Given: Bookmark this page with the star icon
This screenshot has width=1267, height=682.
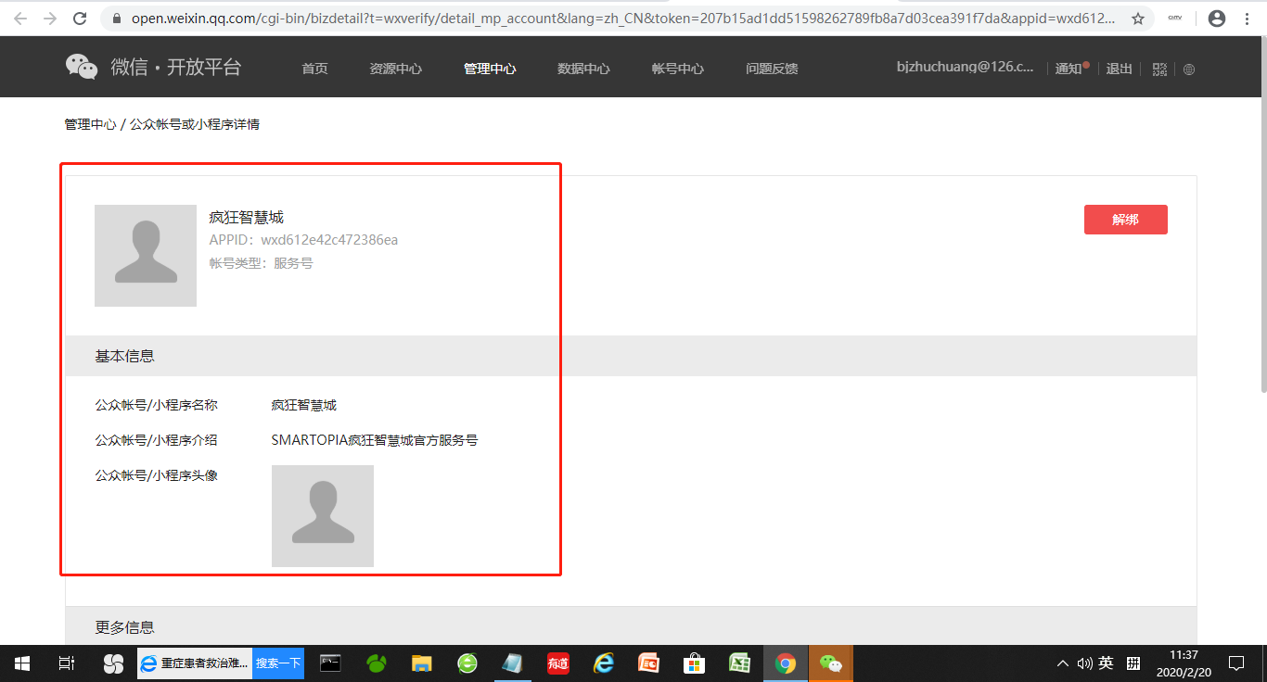Looking at the screenshot, I should click(x=1138, y=19).
